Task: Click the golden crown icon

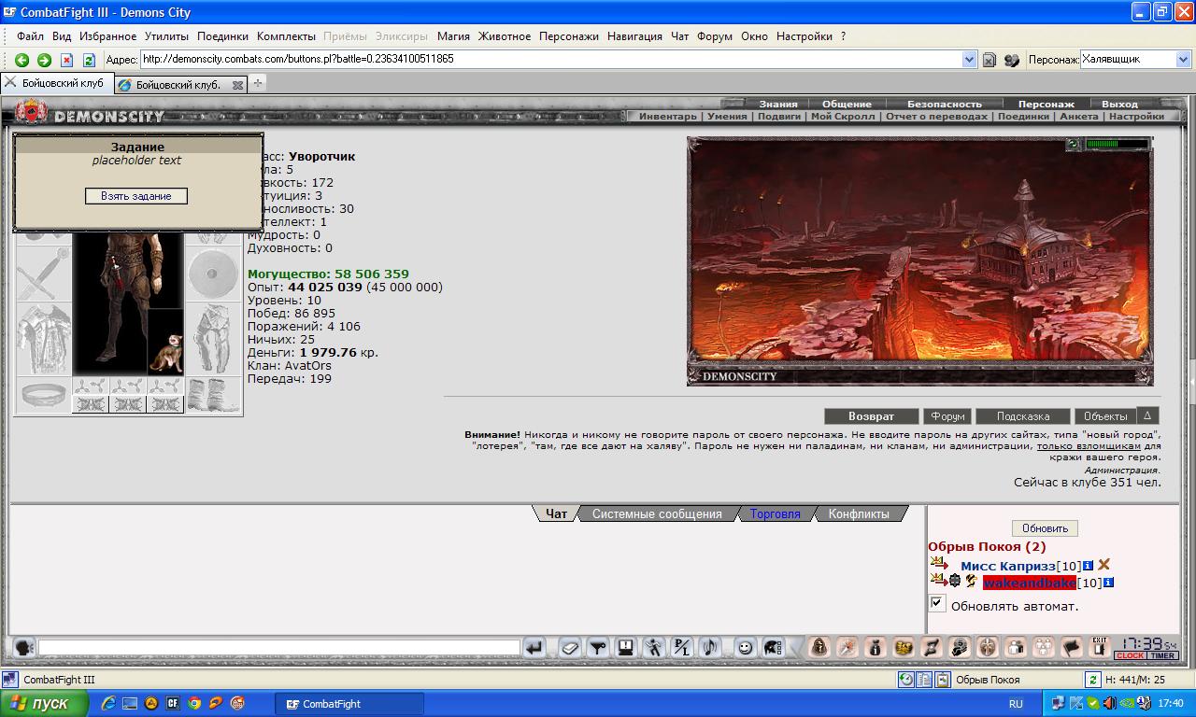Action: point(904,647)
